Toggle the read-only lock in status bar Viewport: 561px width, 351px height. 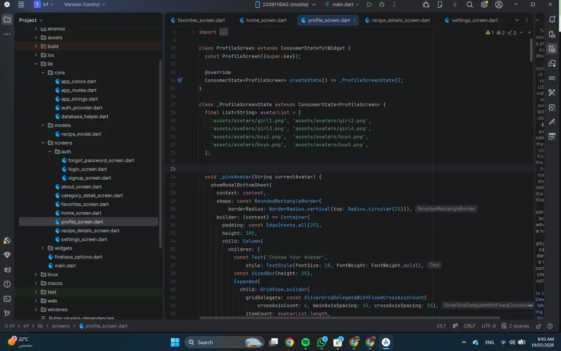[539, 326]
